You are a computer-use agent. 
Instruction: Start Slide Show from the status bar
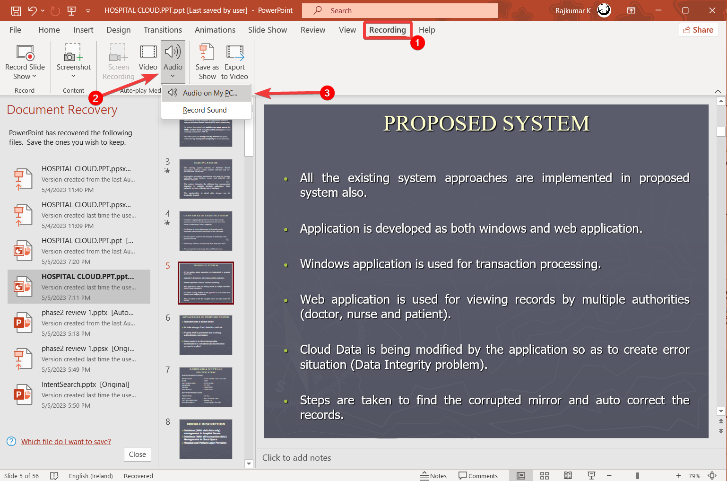(591, 476)
